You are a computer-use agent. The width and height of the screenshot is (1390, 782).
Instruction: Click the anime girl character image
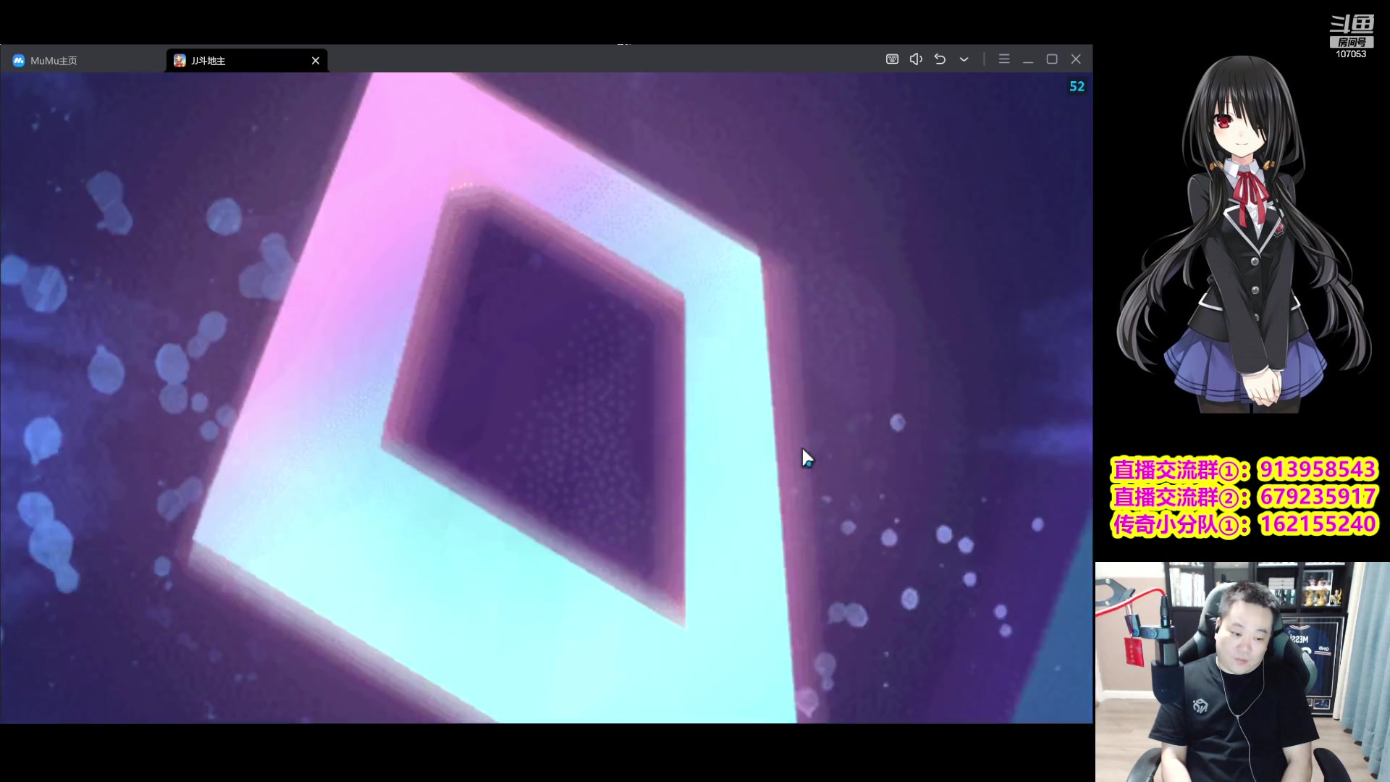coord(1243,234)
